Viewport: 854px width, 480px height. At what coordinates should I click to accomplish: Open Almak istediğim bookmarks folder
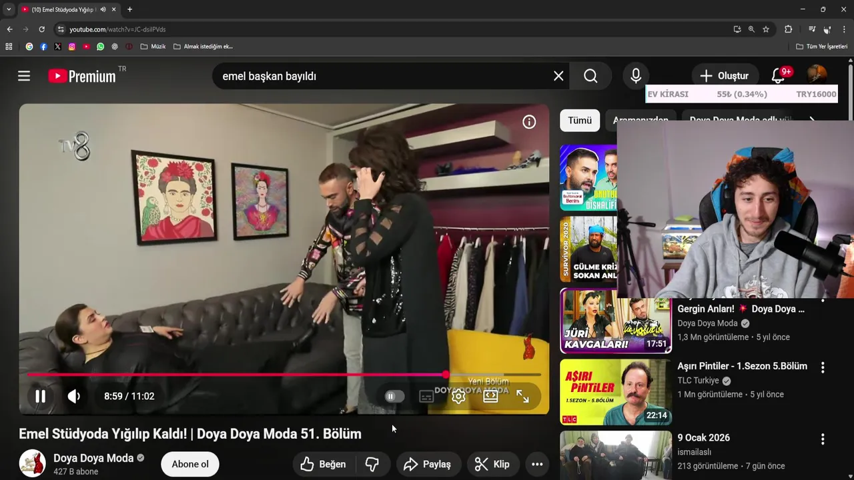(203, 47)
